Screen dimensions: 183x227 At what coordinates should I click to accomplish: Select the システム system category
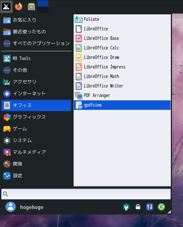point(36,141)
